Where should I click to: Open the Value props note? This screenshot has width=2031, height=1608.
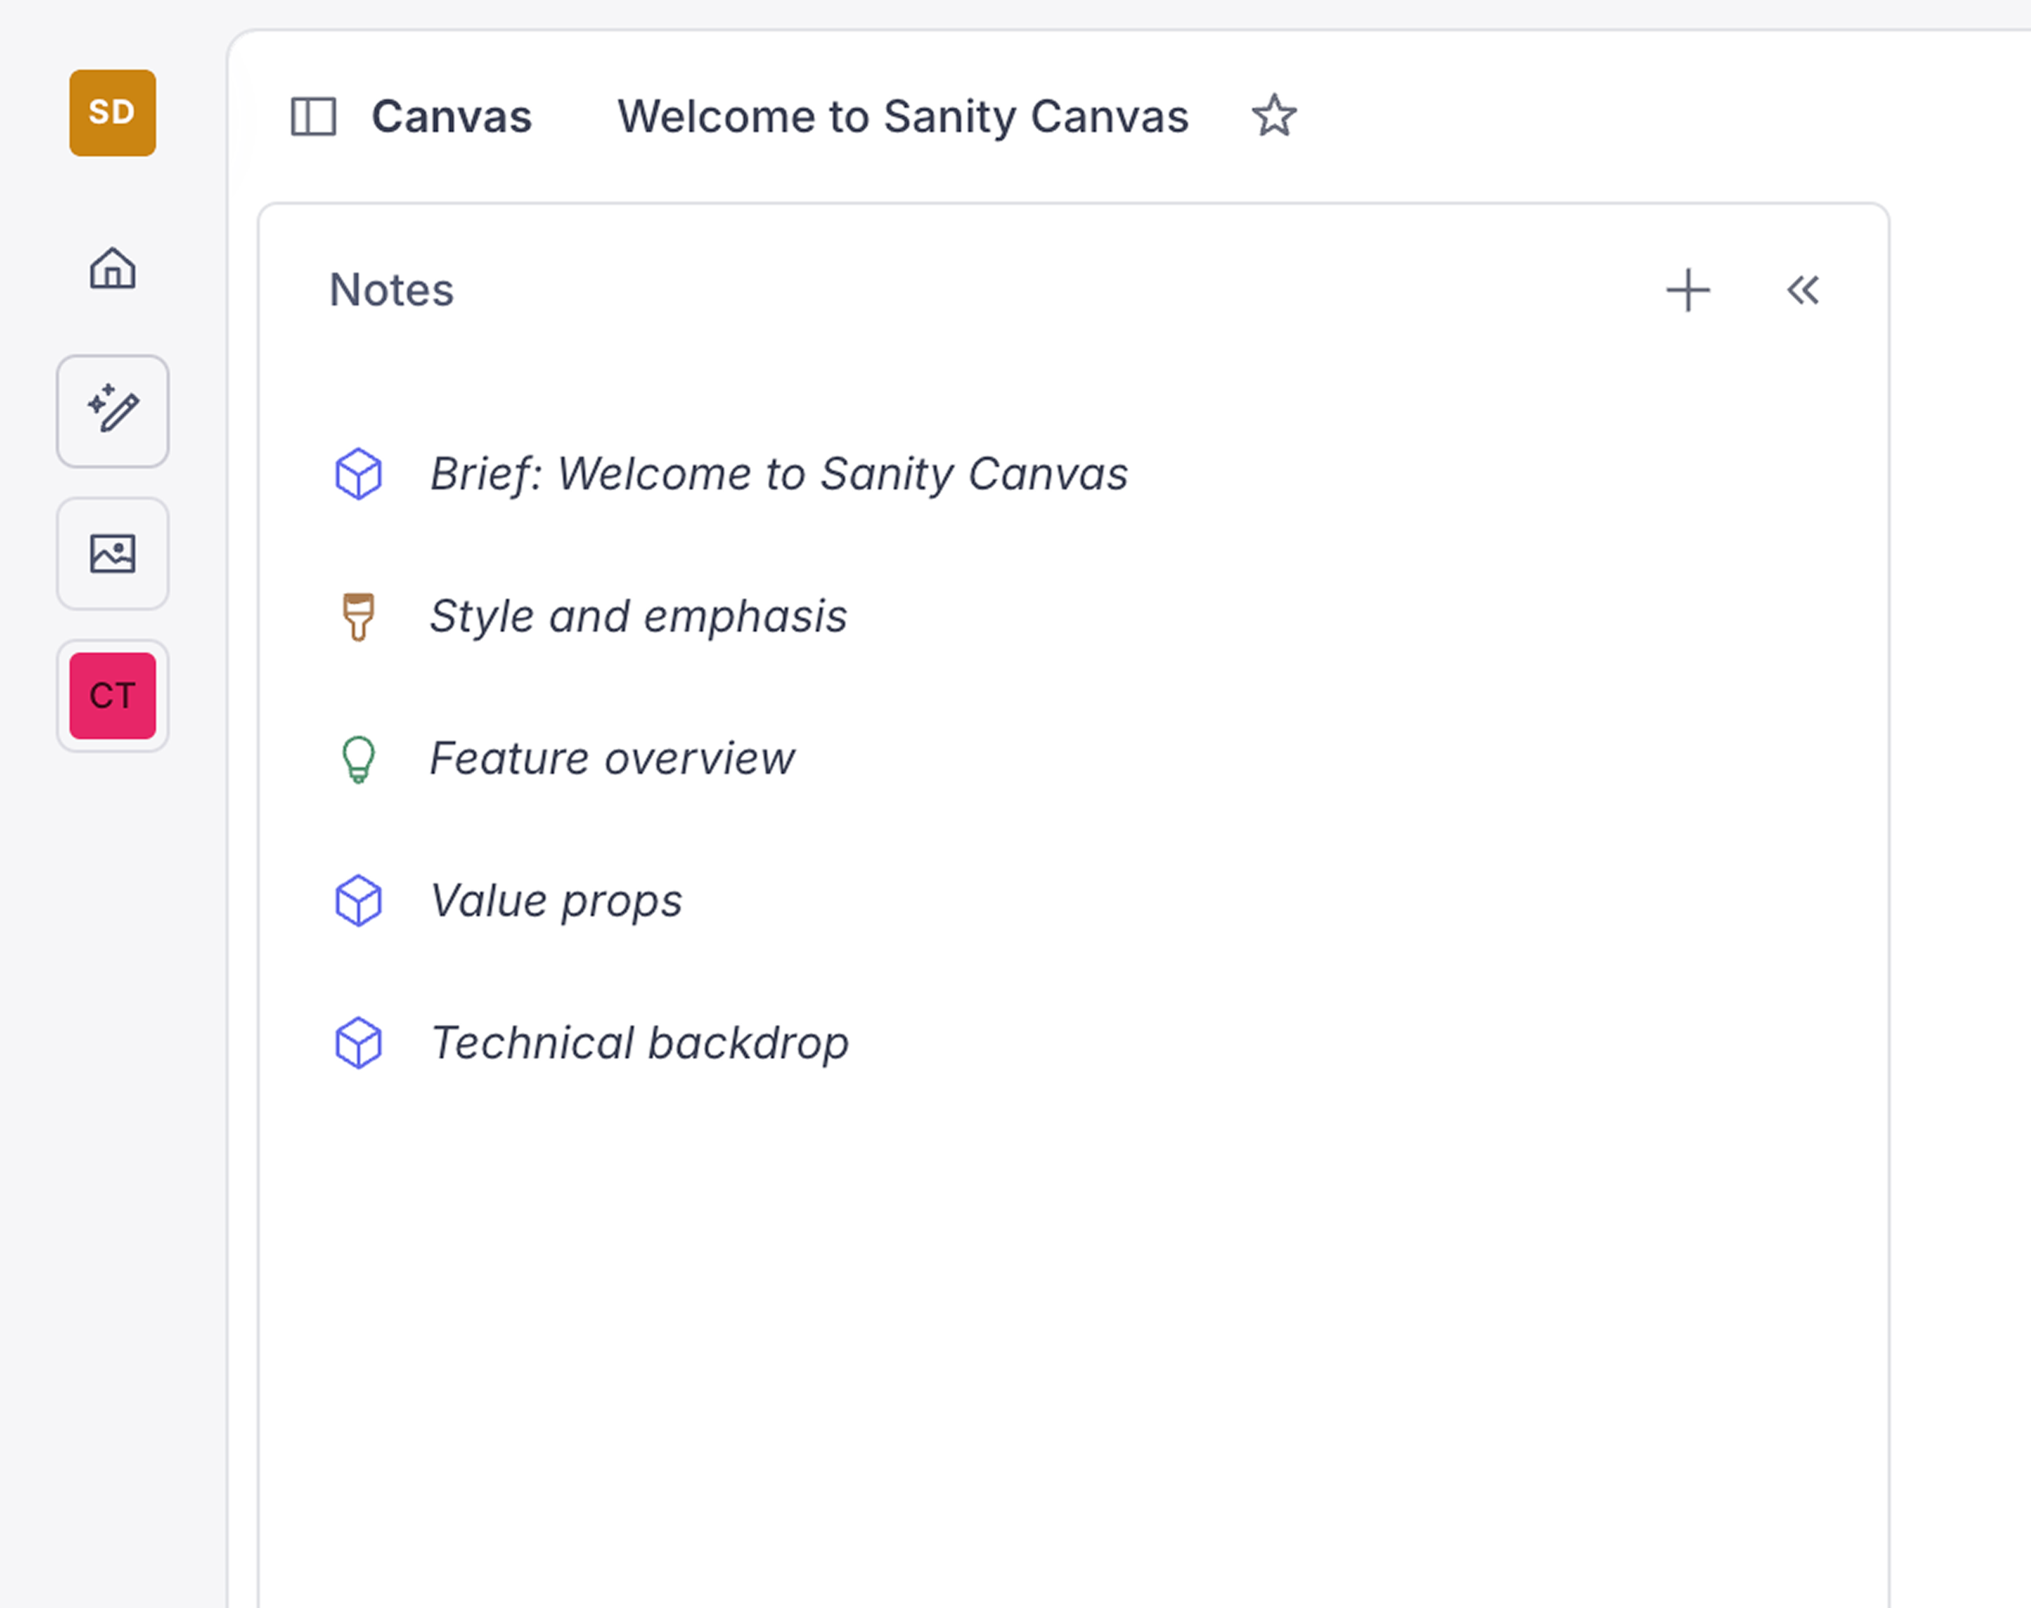(x=555, y=901)
